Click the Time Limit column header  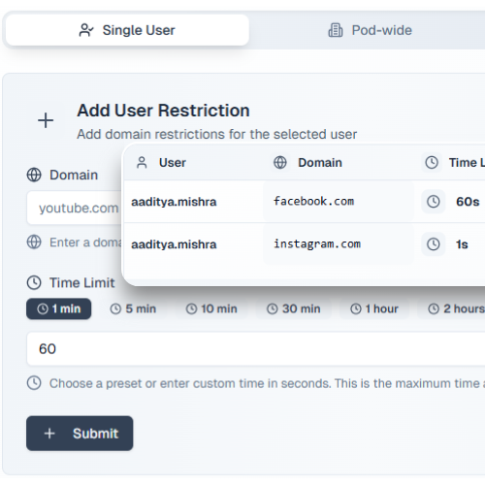[467, 163]
